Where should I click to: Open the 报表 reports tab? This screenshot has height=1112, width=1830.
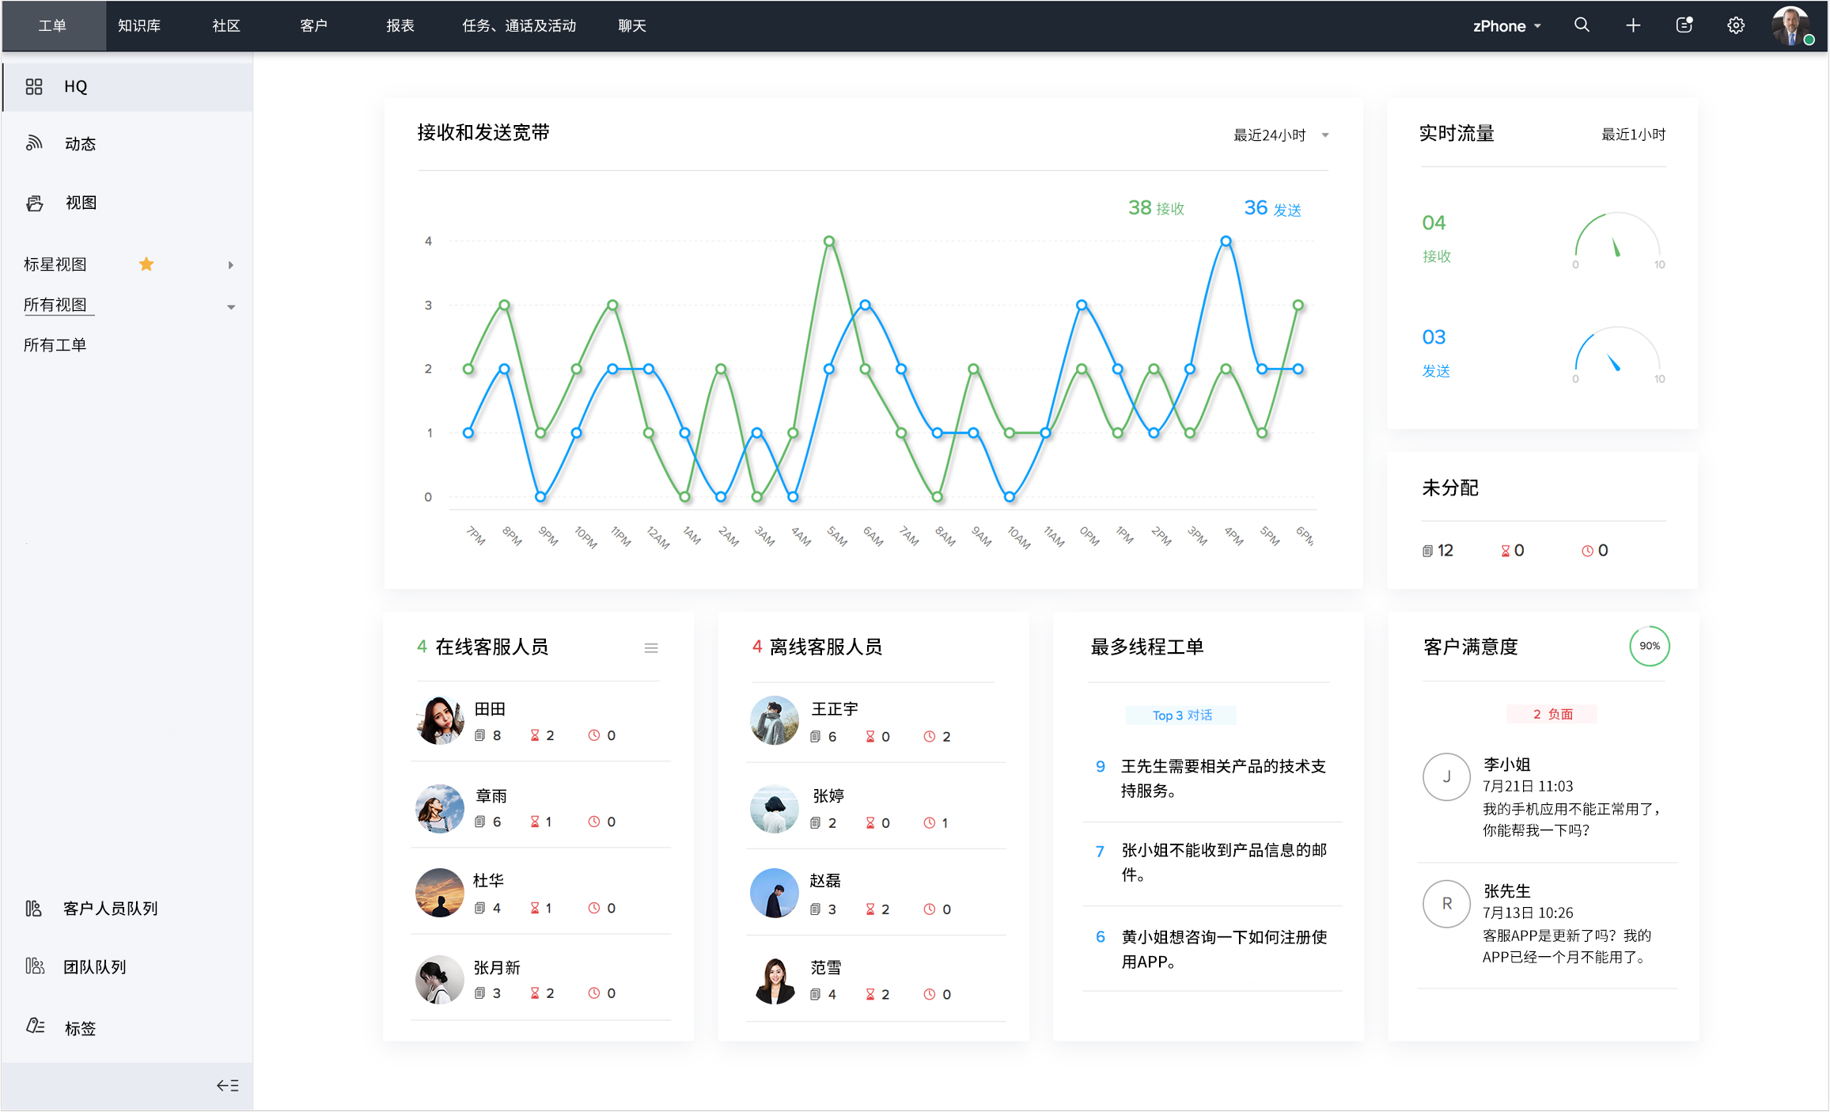click(x=400, y=26)
